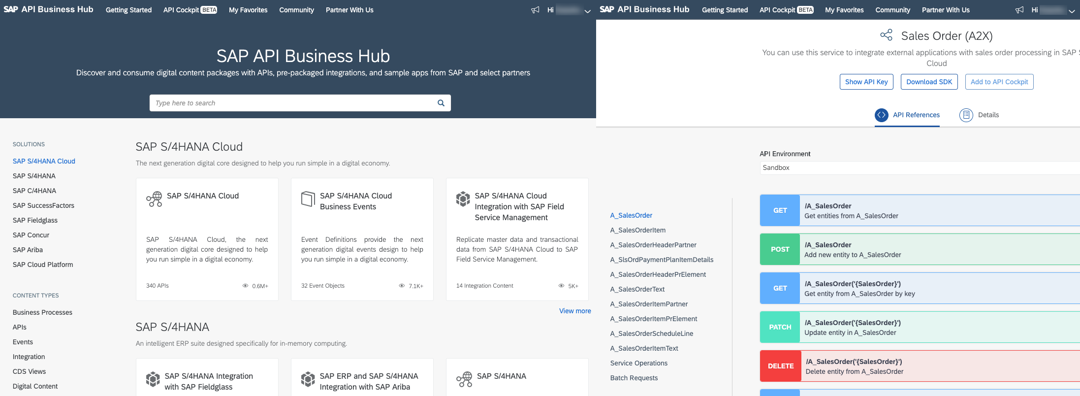The width and height of the screenshot is (1080, 396).
Task: Select Integration content type
Action: 29,357
